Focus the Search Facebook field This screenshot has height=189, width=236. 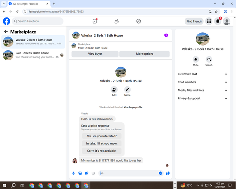point(38,21)
